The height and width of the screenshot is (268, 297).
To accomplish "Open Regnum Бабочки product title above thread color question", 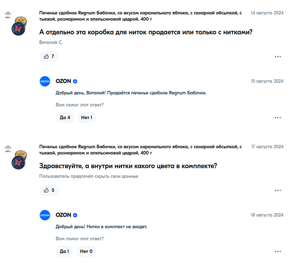I will coord(140,150).
